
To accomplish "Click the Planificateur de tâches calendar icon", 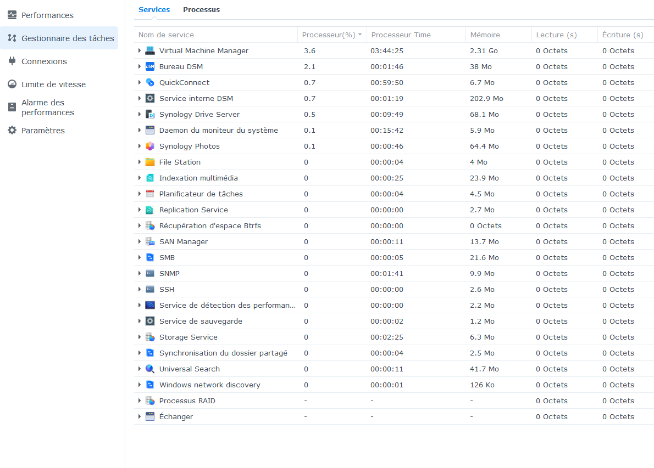I will click(x=150, y=194).
